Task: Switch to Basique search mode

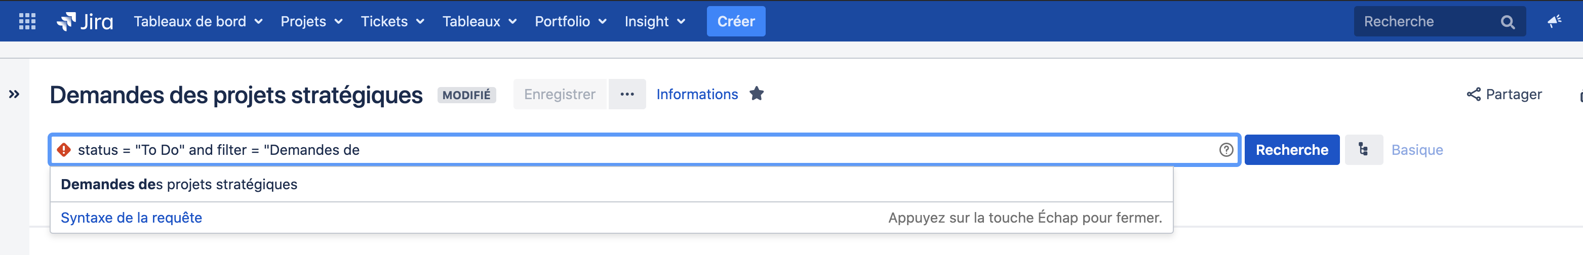Action: pos(1416,150)
